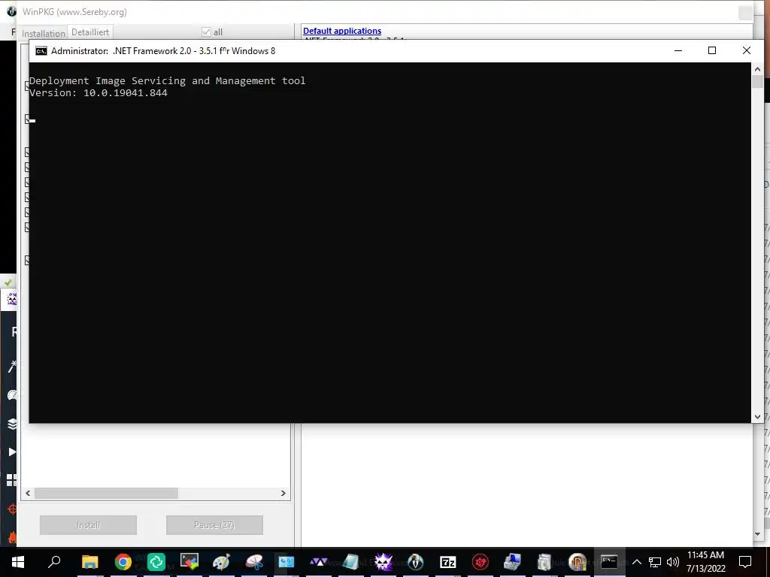Click the Pause (27) button

coord(214,525)
